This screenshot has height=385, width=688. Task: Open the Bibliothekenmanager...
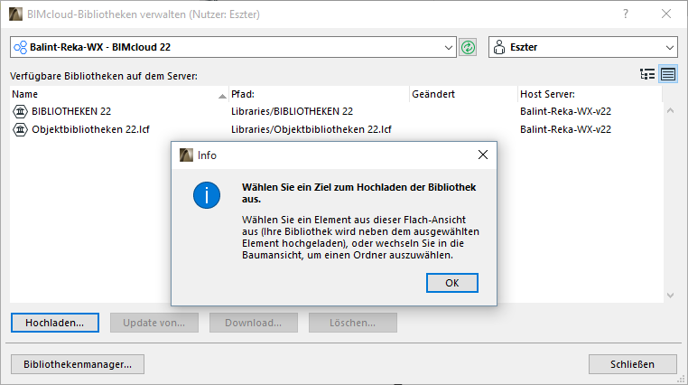click(x=78, y=364)
